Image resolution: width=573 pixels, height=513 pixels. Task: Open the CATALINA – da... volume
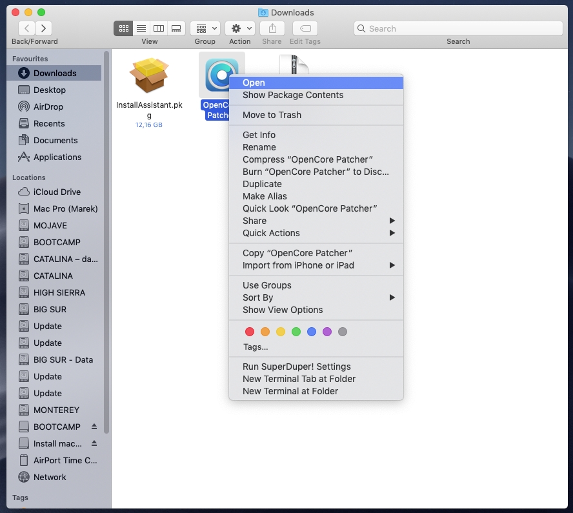(x=54, y=259)
